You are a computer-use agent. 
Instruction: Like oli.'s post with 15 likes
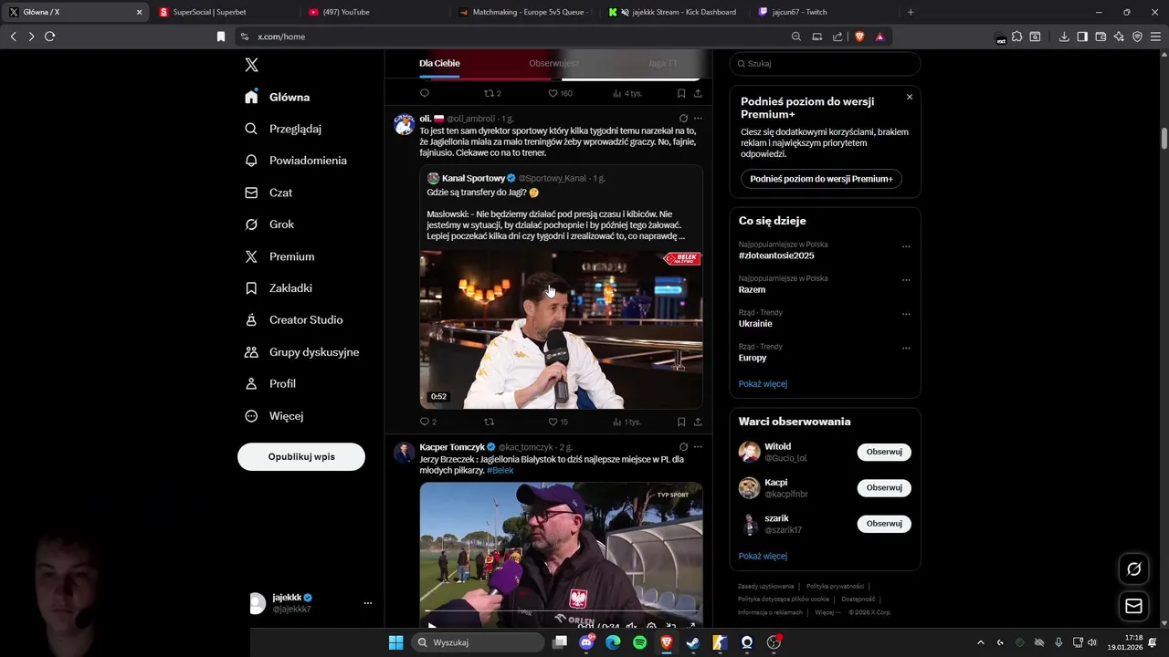[x=558, y=422]
